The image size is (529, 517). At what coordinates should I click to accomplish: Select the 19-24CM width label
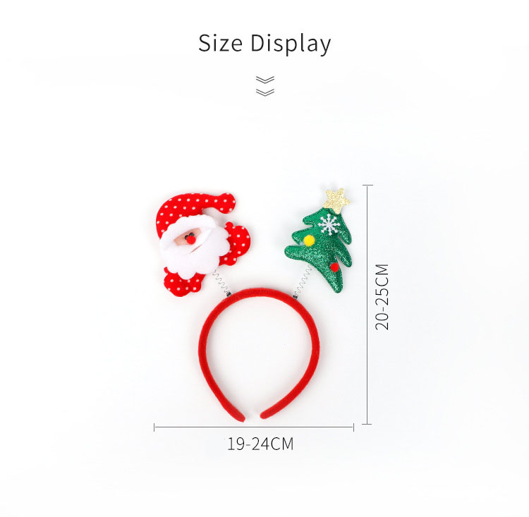(x=260, y=444)
